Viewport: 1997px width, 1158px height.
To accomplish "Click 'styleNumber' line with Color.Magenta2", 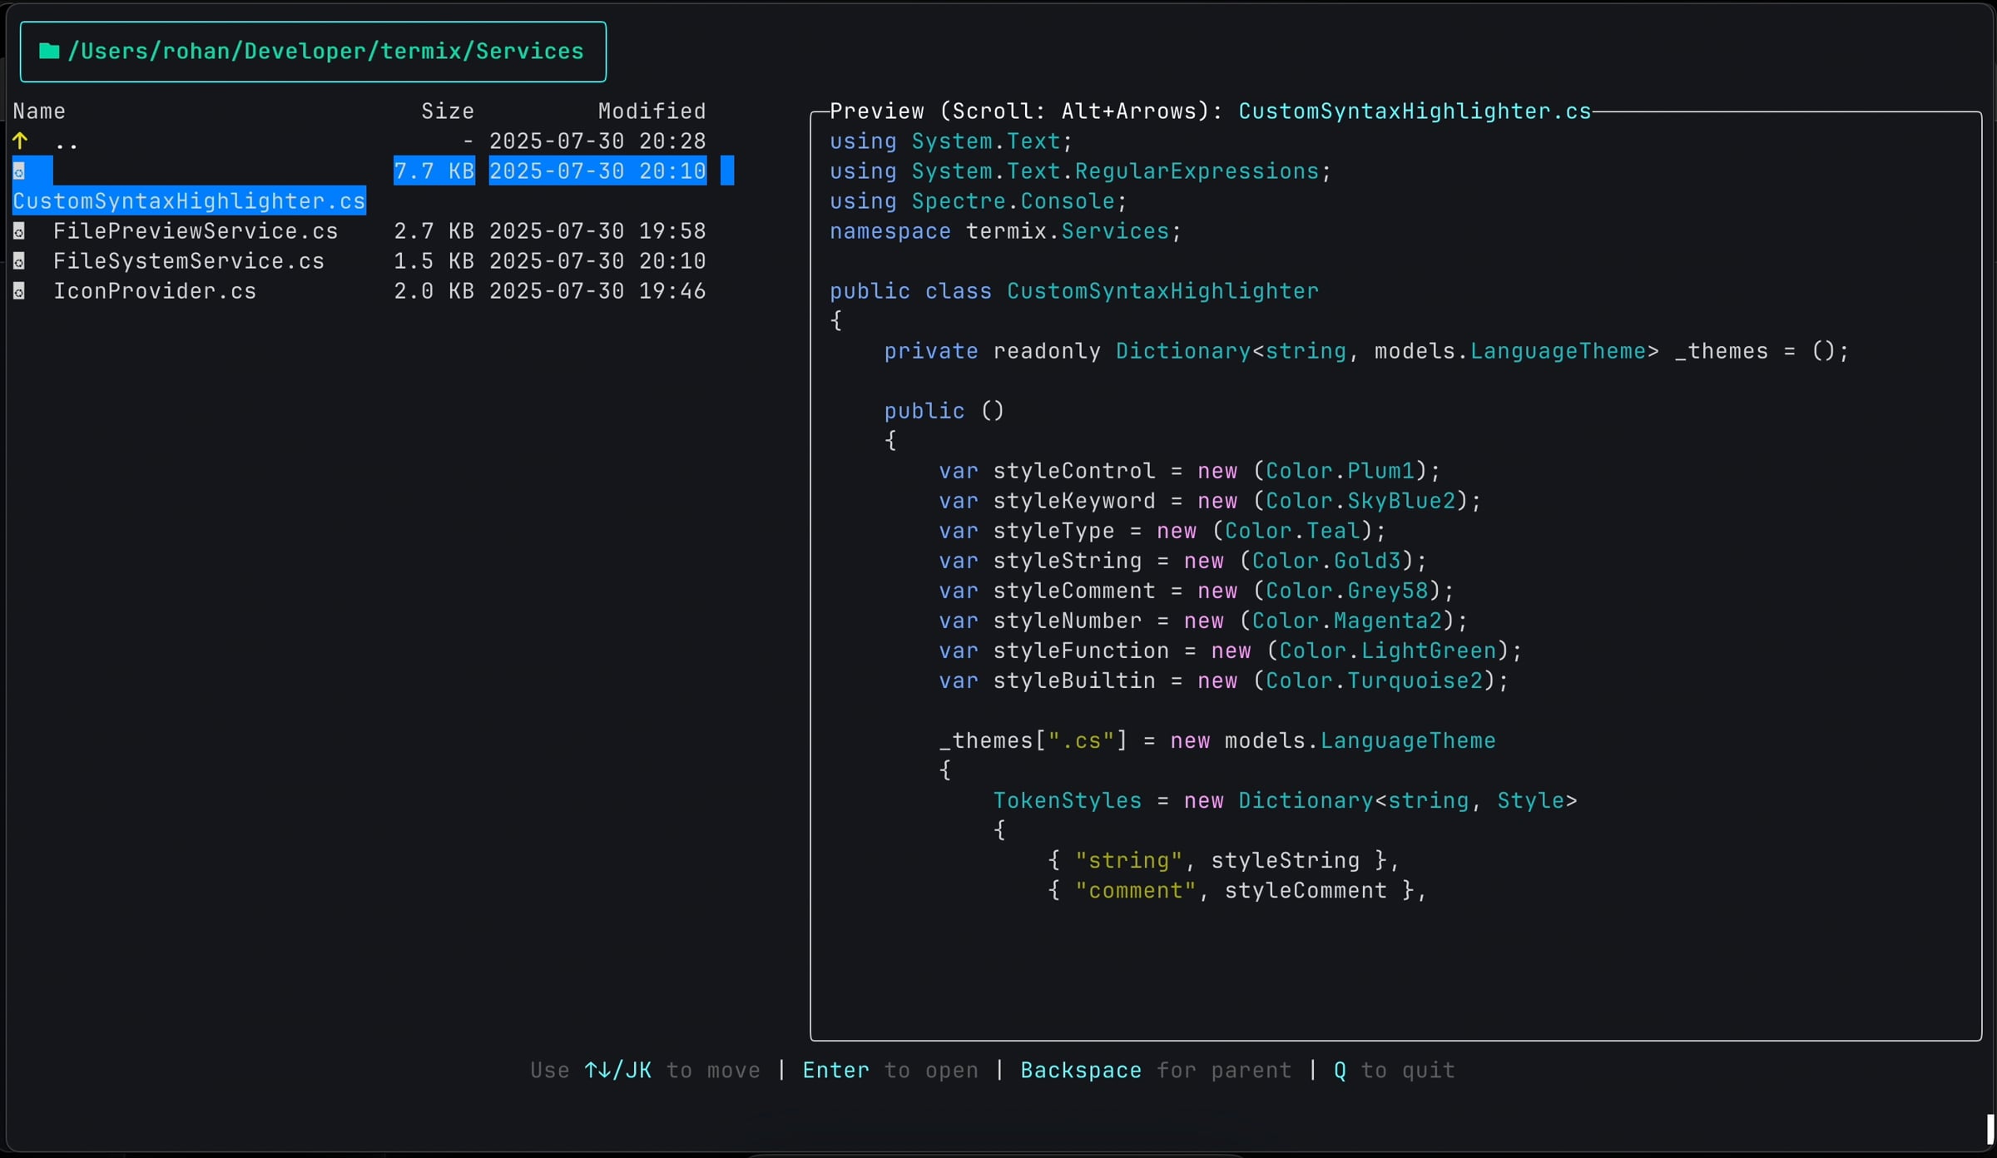I will [1203, 621].
